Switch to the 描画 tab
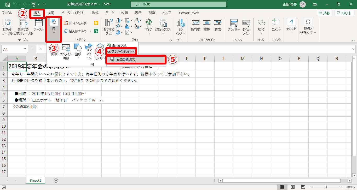Image resolution: width=357 pixels, height=190 pixels. [x=51, y=13]
